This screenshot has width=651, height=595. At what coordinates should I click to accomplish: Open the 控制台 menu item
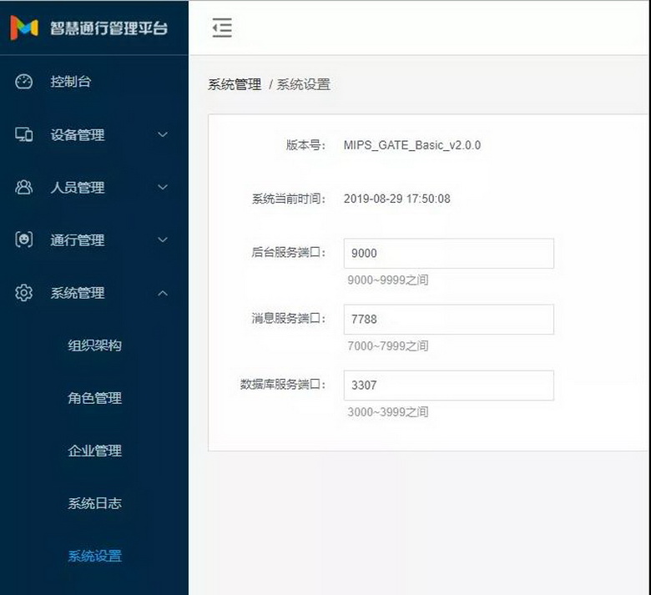pyautogui.click(x=71, y=82)
